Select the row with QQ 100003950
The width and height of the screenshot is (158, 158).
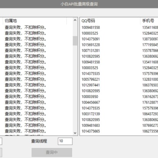tap(119, 97)
